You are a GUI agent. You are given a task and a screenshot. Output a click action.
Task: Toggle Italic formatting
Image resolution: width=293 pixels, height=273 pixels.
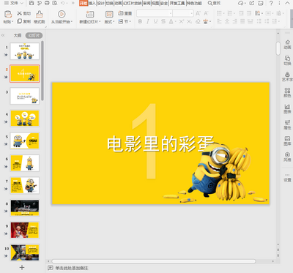pyautogui.click(x=148, y=21)
